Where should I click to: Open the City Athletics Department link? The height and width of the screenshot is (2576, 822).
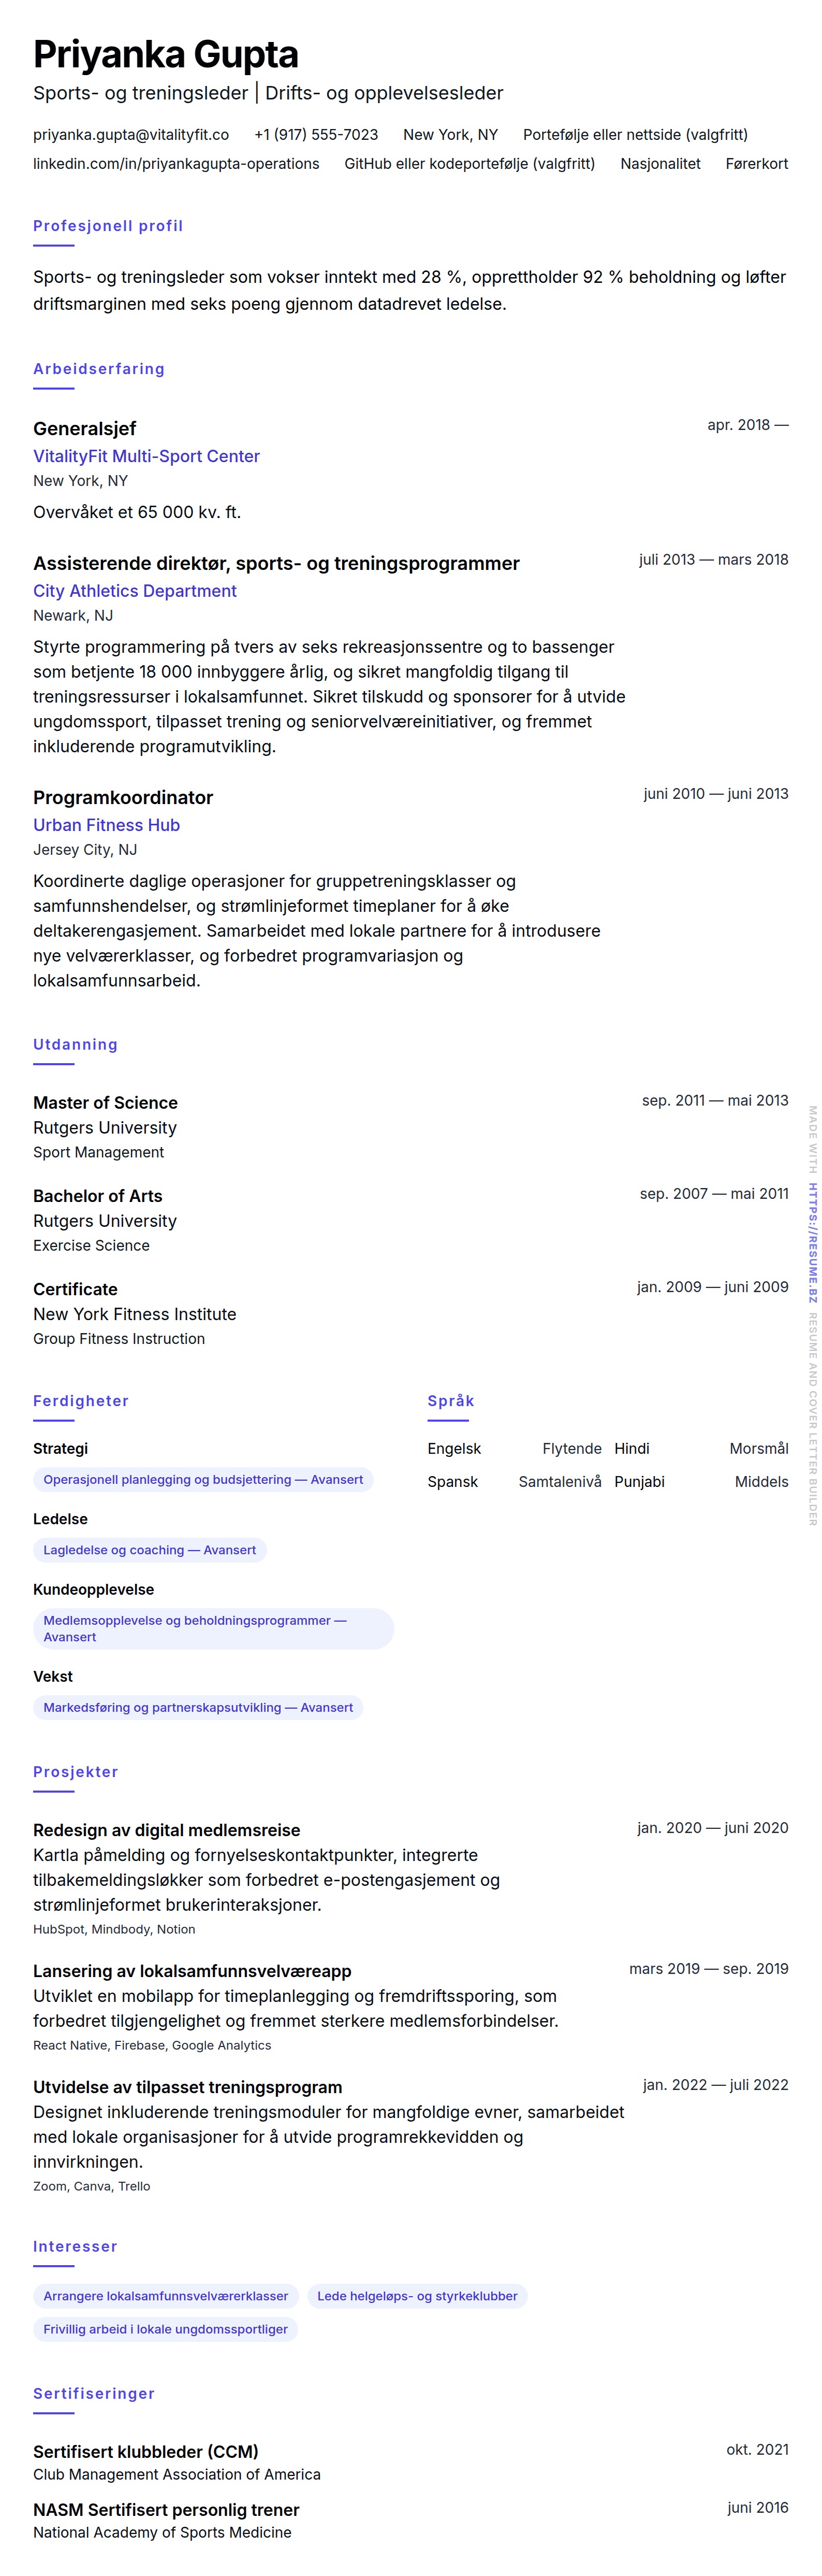tap(135, 591)
